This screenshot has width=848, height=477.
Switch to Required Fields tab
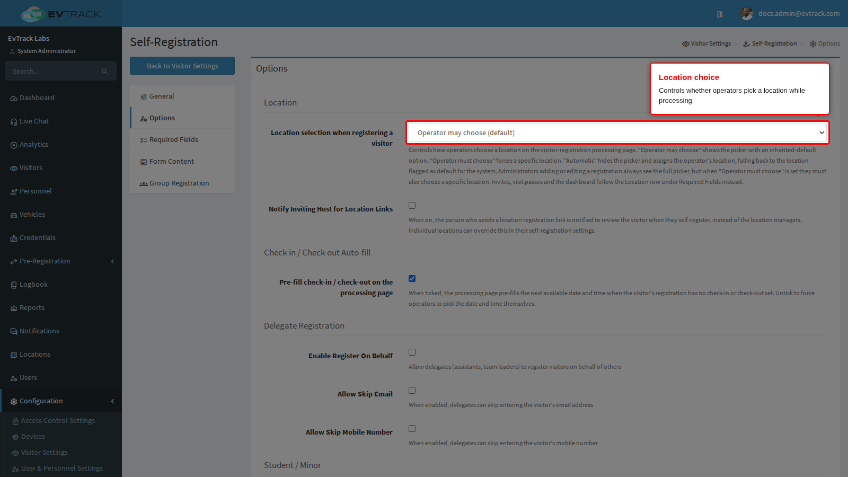coord(182,140)
